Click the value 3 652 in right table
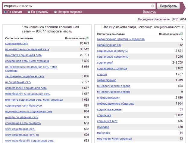The height and width of the screenshot is (143, 188). click(179, 68)
